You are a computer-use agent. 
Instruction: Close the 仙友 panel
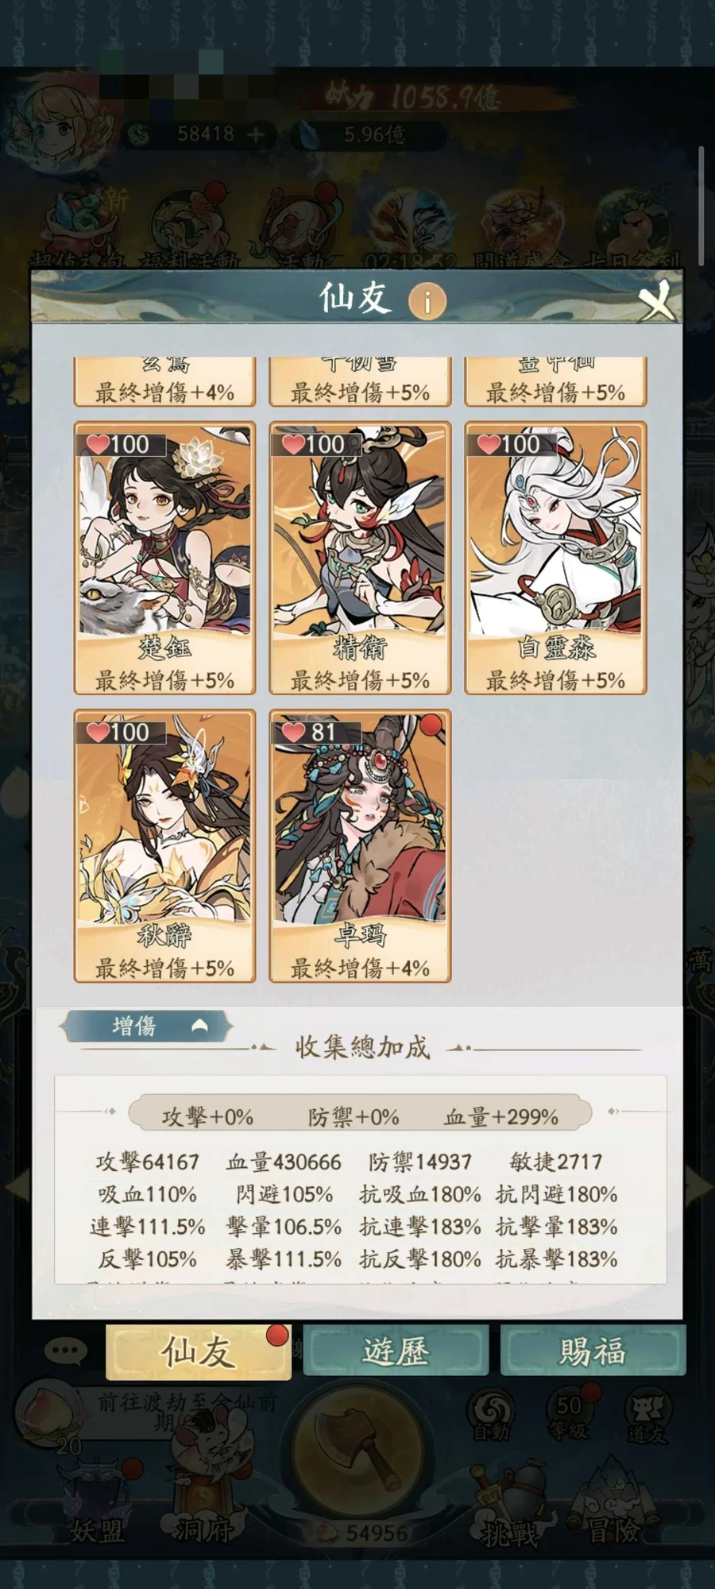coord(657,300)
